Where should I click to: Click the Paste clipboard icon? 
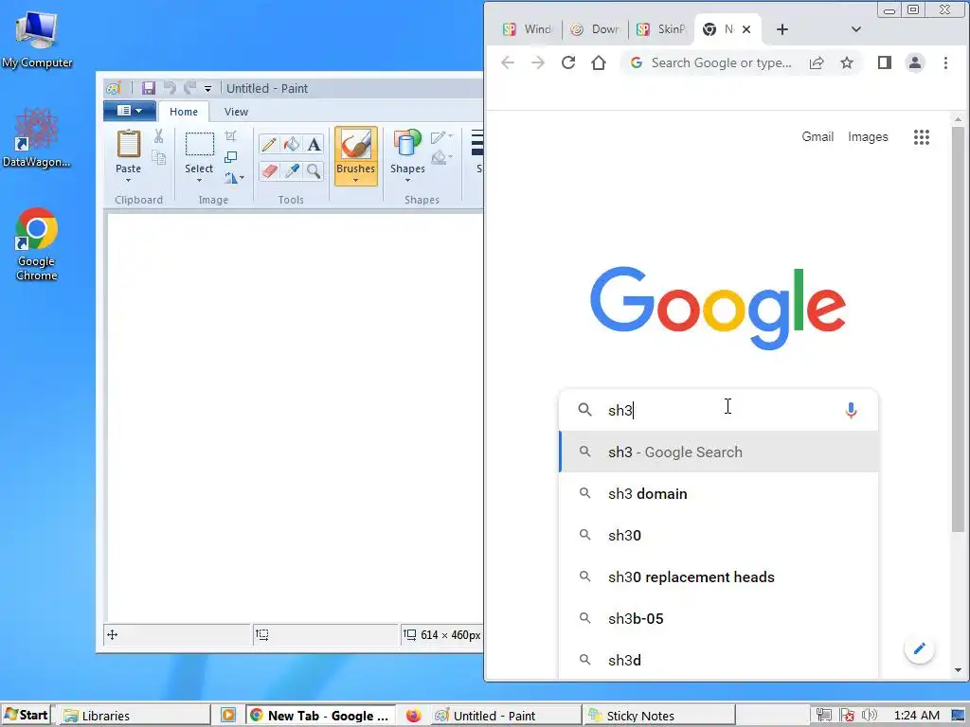[x=129, y=145]
